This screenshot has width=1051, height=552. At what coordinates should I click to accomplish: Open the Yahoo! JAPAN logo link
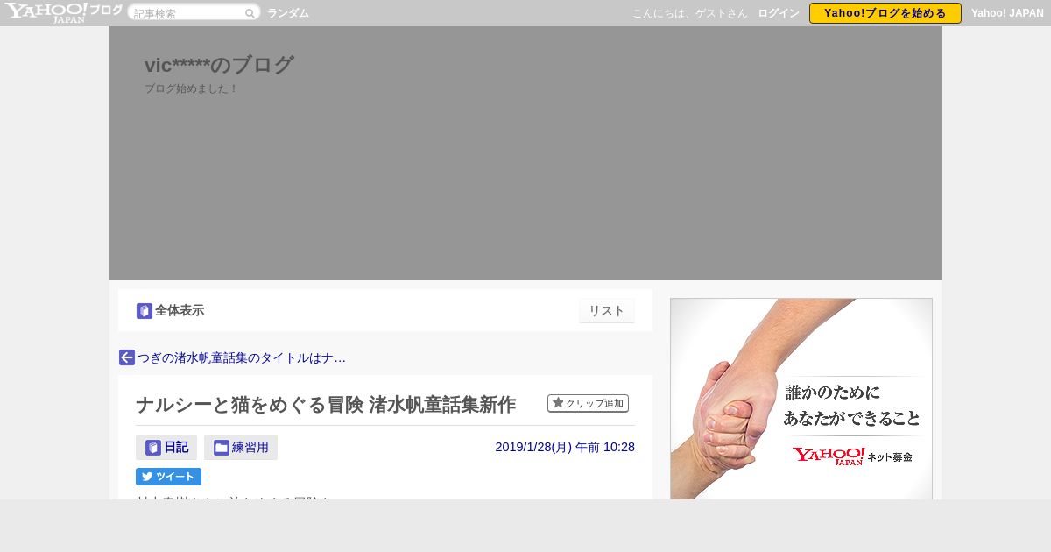point(45,12)
